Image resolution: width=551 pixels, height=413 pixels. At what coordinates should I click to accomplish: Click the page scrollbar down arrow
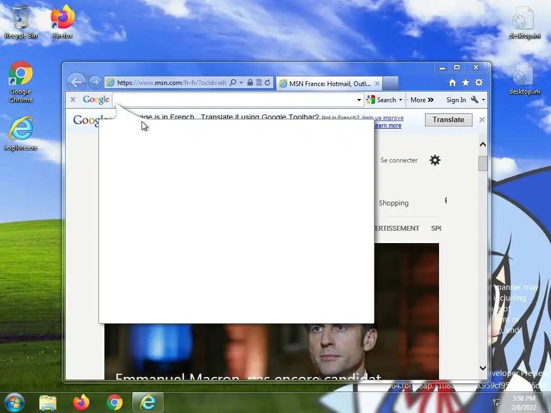[483, 368]
